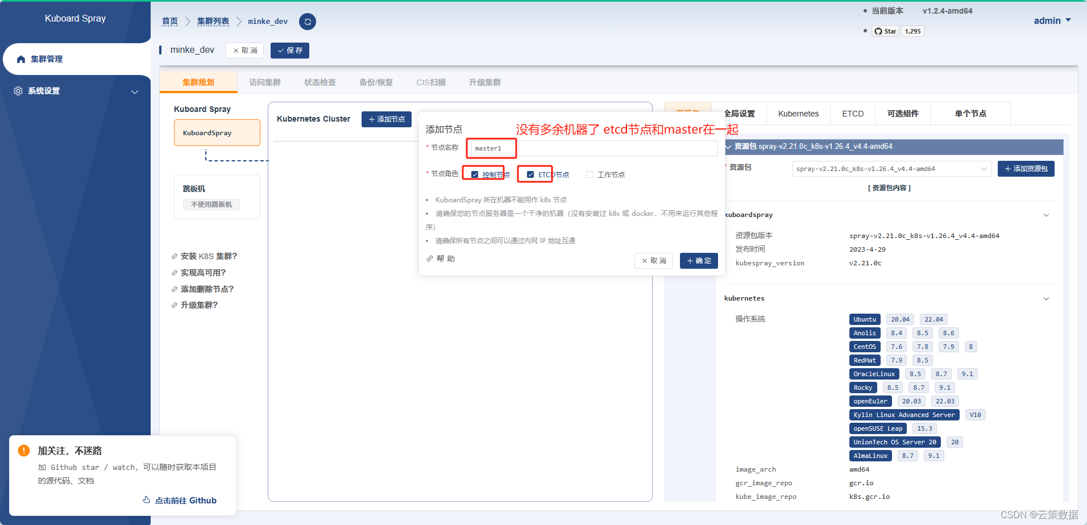1087x525 pixels.
Task: Go to 首页 breadcrumb link
Action: (169, 21)
